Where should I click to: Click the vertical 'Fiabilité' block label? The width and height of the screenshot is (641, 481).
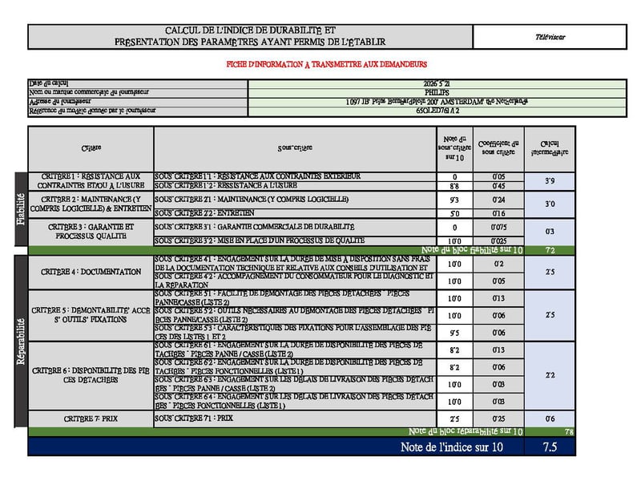22,209
